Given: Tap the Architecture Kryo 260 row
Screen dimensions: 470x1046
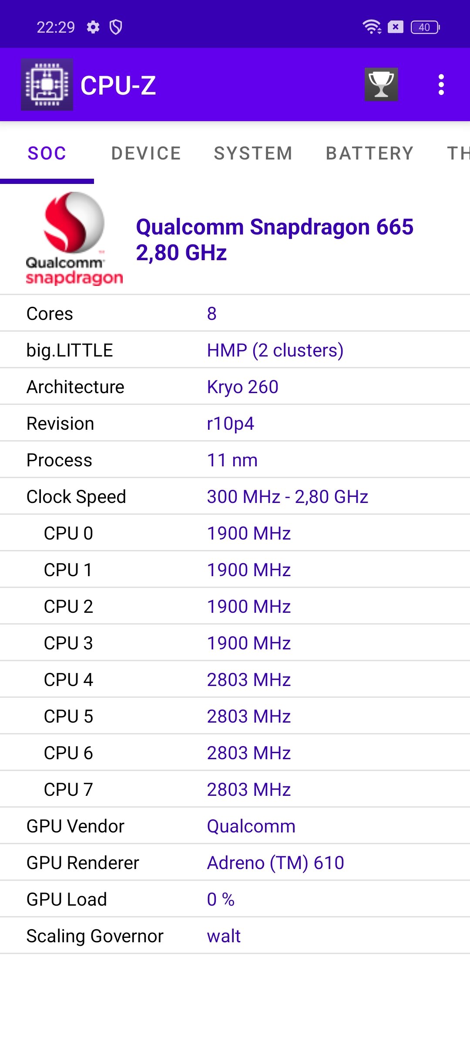Looking at the screenshot, I should tap(235, 387).
